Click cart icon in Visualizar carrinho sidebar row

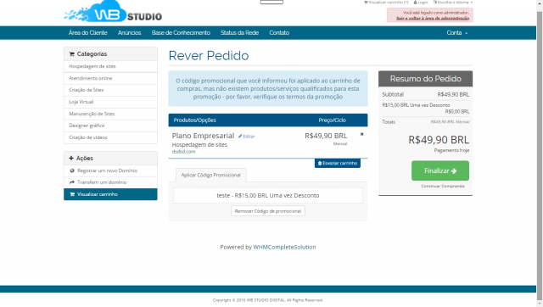point(72,194)
